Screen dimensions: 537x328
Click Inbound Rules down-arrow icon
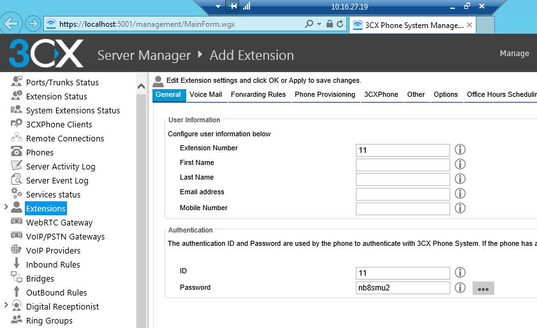tap(17, 263)
